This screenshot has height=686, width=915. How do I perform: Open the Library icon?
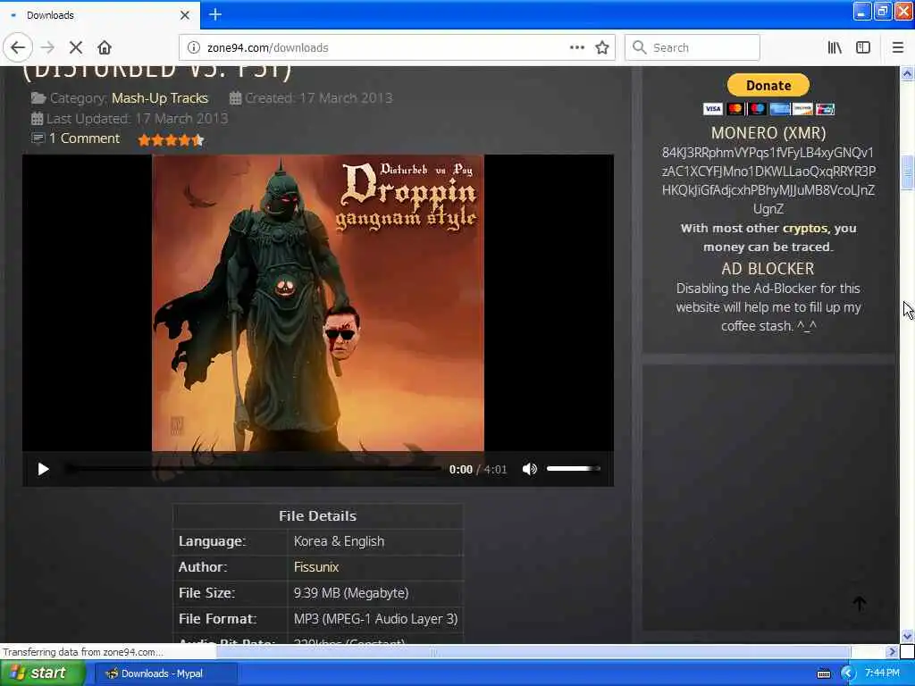point(835,47)
